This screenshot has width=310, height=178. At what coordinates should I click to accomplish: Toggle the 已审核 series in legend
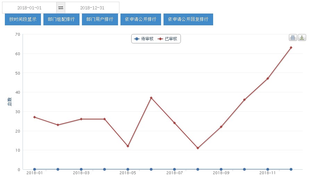[x=167, y=39]
